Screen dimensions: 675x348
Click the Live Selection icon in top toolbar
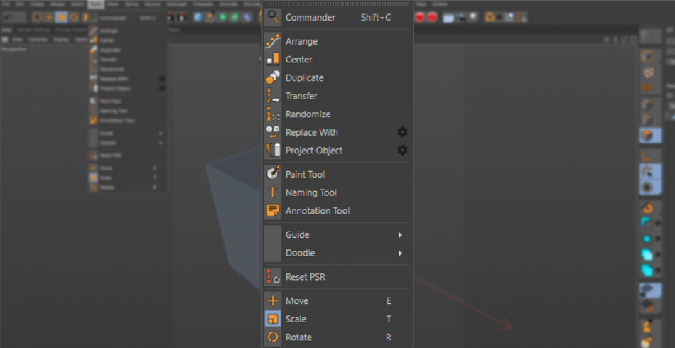coord(37,17)
